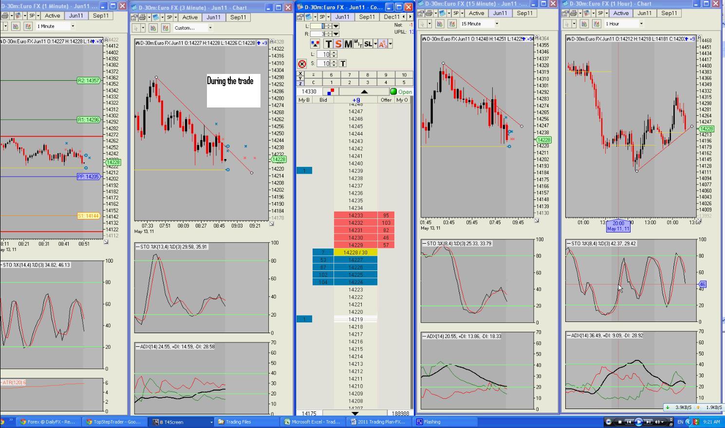The width and height of the screenshot is (725, 428).
Task: Click quantity preset button 5
Action: 404,83
